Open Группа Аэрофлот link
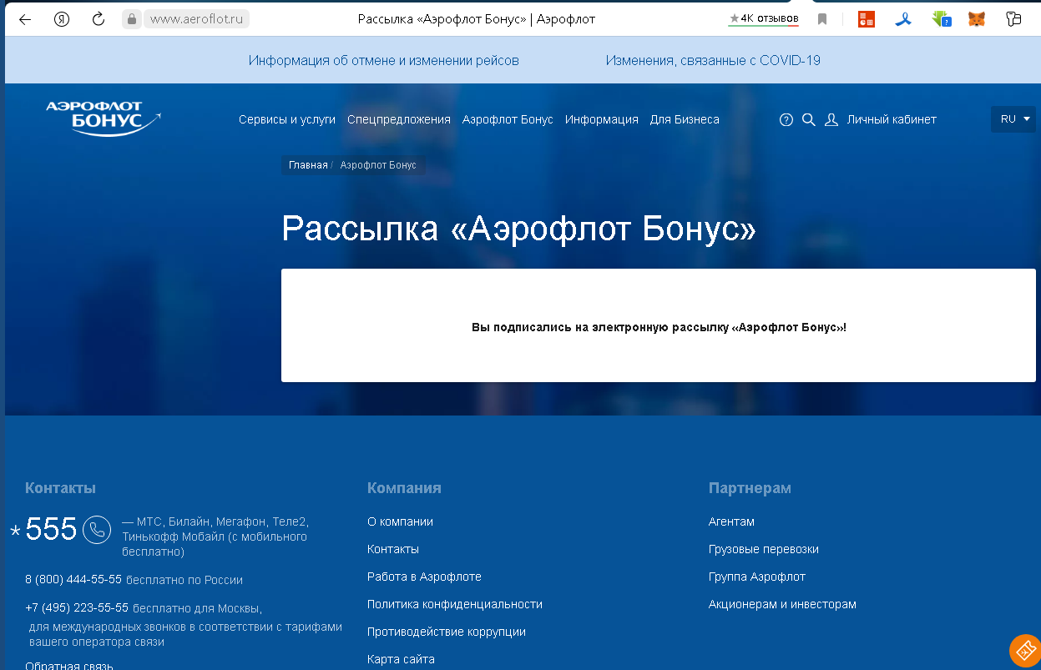Image resolution: width=1041 pixels, height=670 pixels. point(757,577)
